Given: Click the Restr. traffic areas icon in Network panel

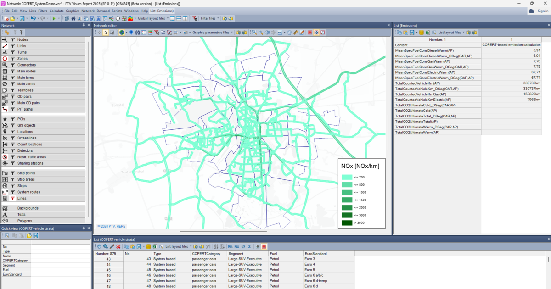Looking at the screenshot, I should tap(5, 157).
